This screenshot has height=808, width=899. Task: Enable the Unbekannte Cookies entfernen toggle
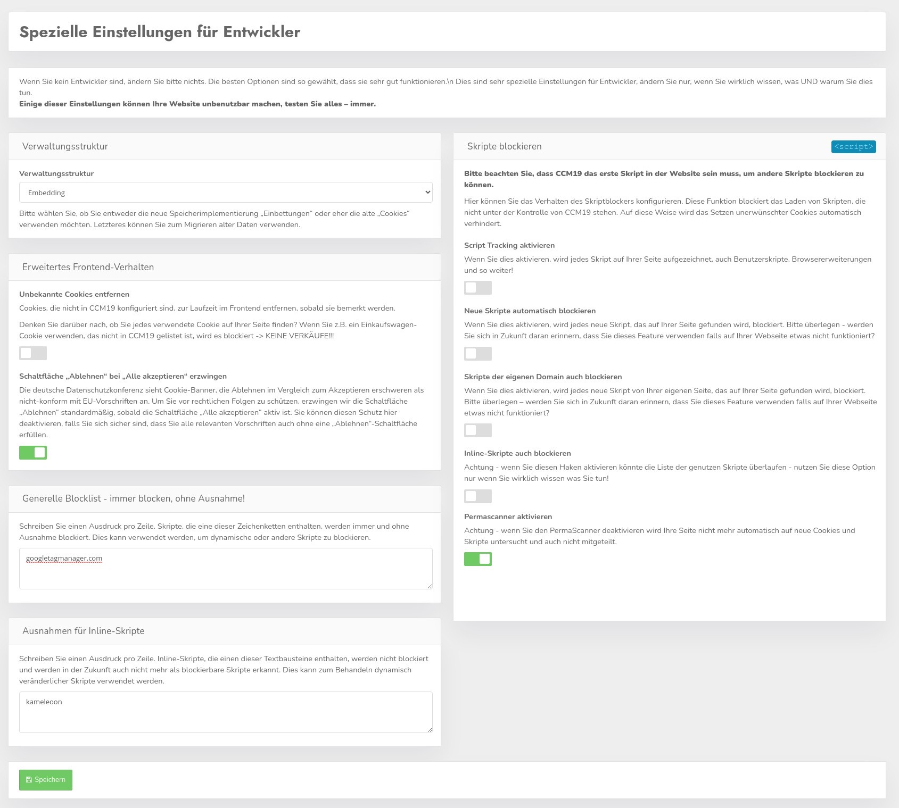pos(33,353)
